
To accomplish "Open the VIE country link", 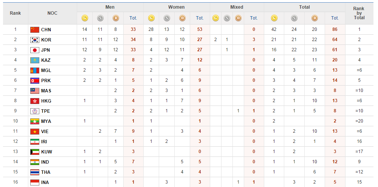I will click(45, 132).
